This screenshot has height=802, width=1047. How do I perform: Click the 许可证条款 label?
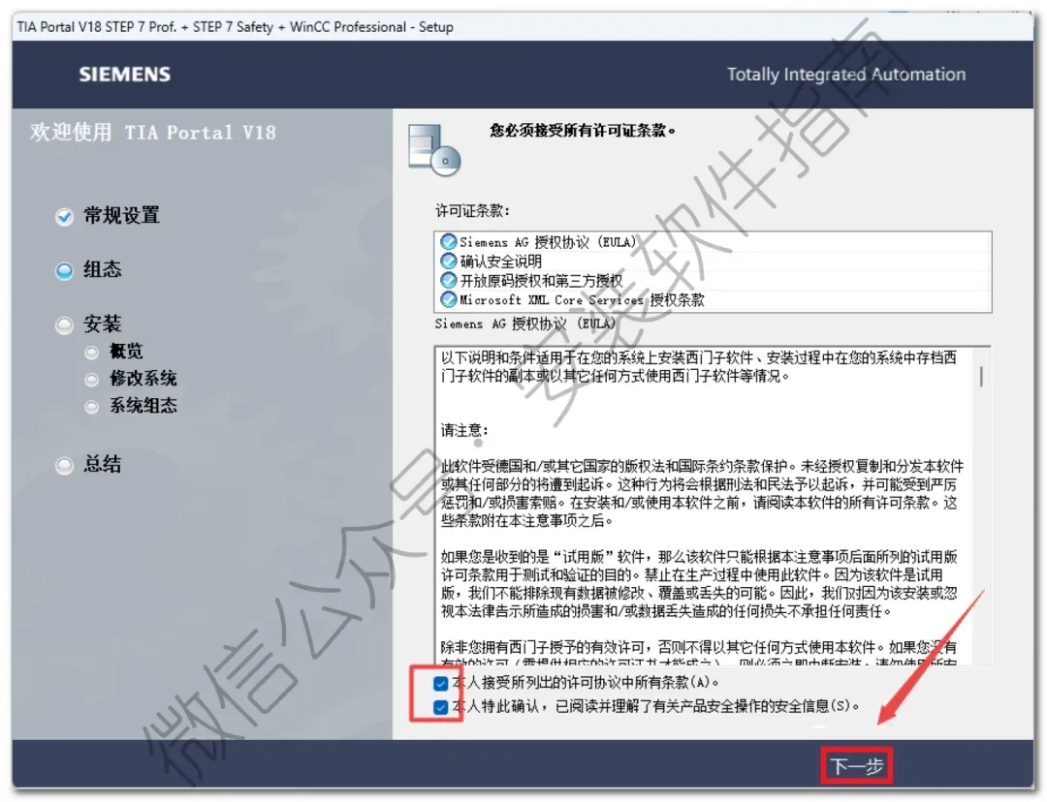pyautogui.click(x=473, y=211)
